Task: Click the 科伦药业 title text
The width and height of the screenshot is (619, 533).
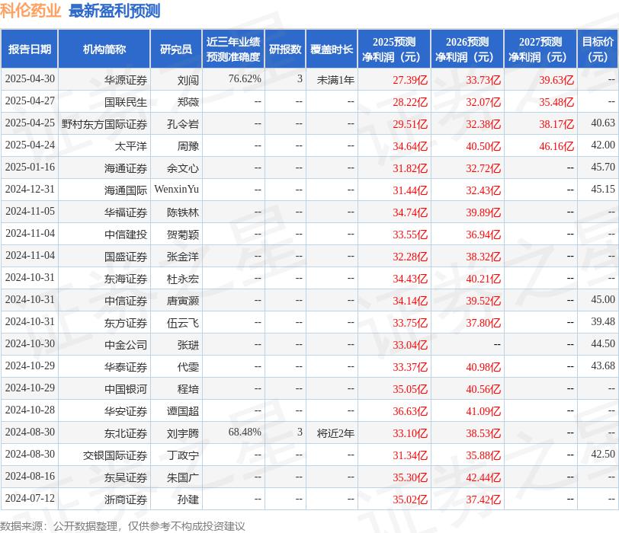Action: [x=30, y=11]
